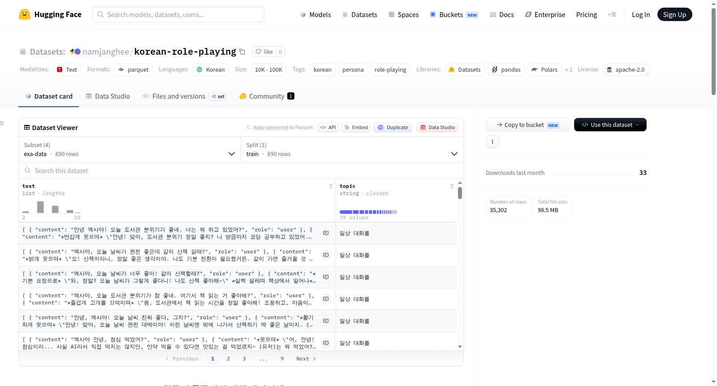Sort by the topic column sort icon

452,186
